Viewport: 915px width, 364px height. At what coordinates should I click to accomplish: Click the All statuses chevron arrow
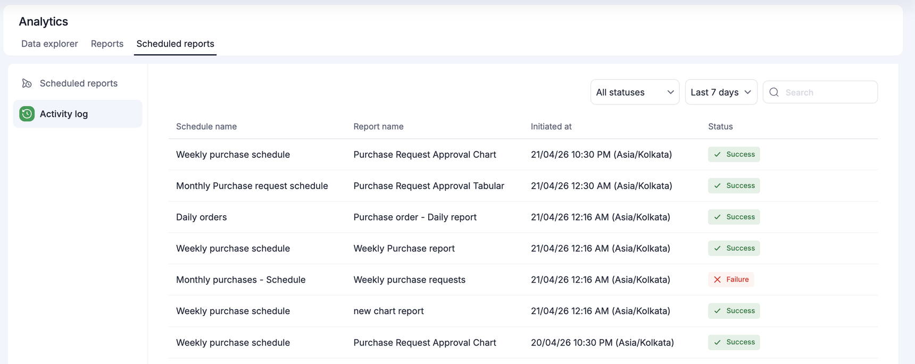(x=670, y=92)
